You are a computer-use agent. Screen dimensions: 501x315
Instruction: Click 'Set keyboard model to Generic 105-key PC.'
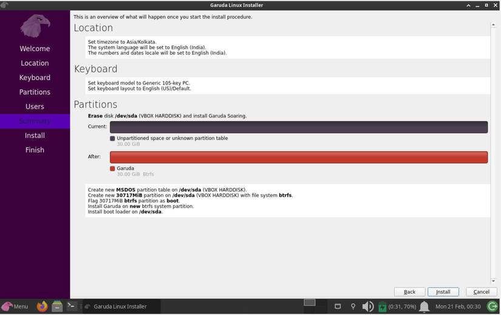tap(138, 83)
